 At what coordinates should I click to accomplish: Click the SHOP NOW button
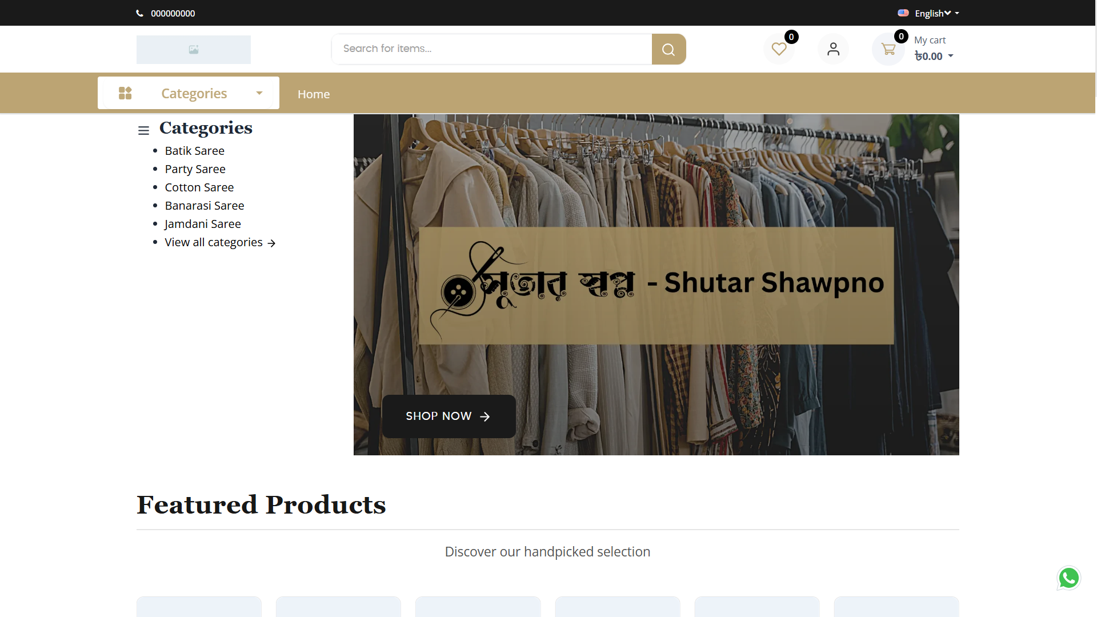[x=449, y=416]
